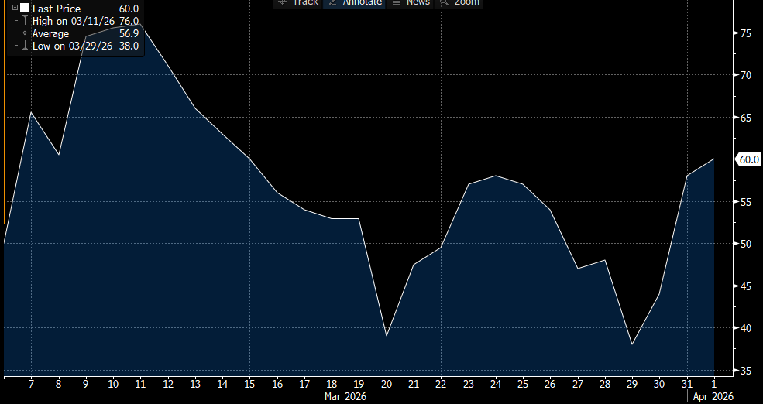
Task: Open the News toolbar button
Action: pos(411,3)
